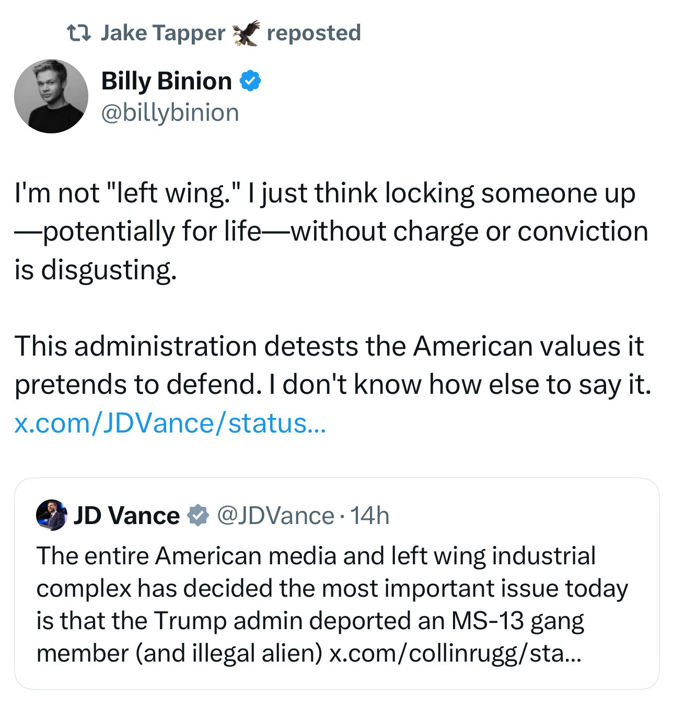
Task: Click the 14h timestamp
Action: (370, 515)
